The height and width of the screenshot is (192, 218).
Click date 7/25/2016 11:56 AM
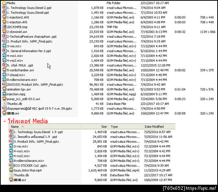158,137
